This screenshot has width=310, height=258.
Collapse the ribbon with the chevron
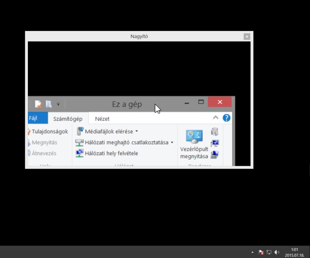[216, 118]
